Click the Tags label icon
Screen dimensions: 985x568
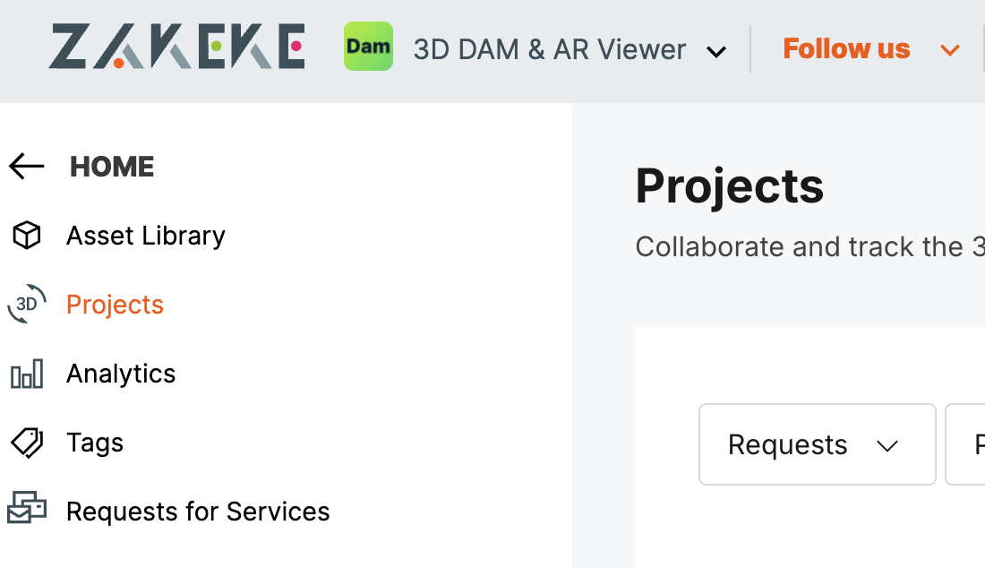point(26,443)
